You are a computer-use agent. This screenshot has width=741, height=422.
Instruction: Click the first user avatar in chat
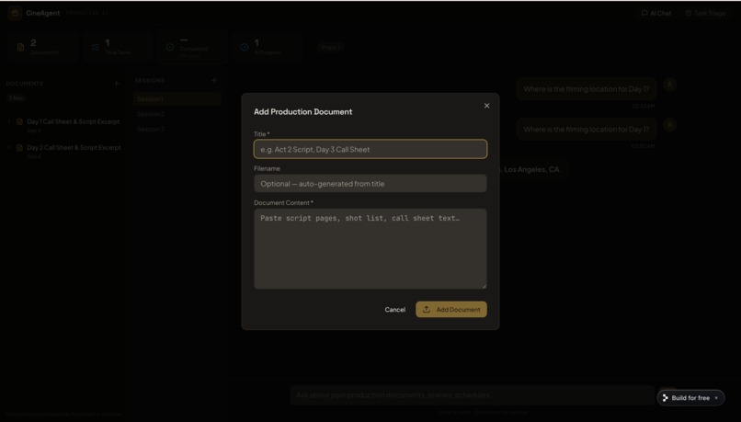[669, 86]
